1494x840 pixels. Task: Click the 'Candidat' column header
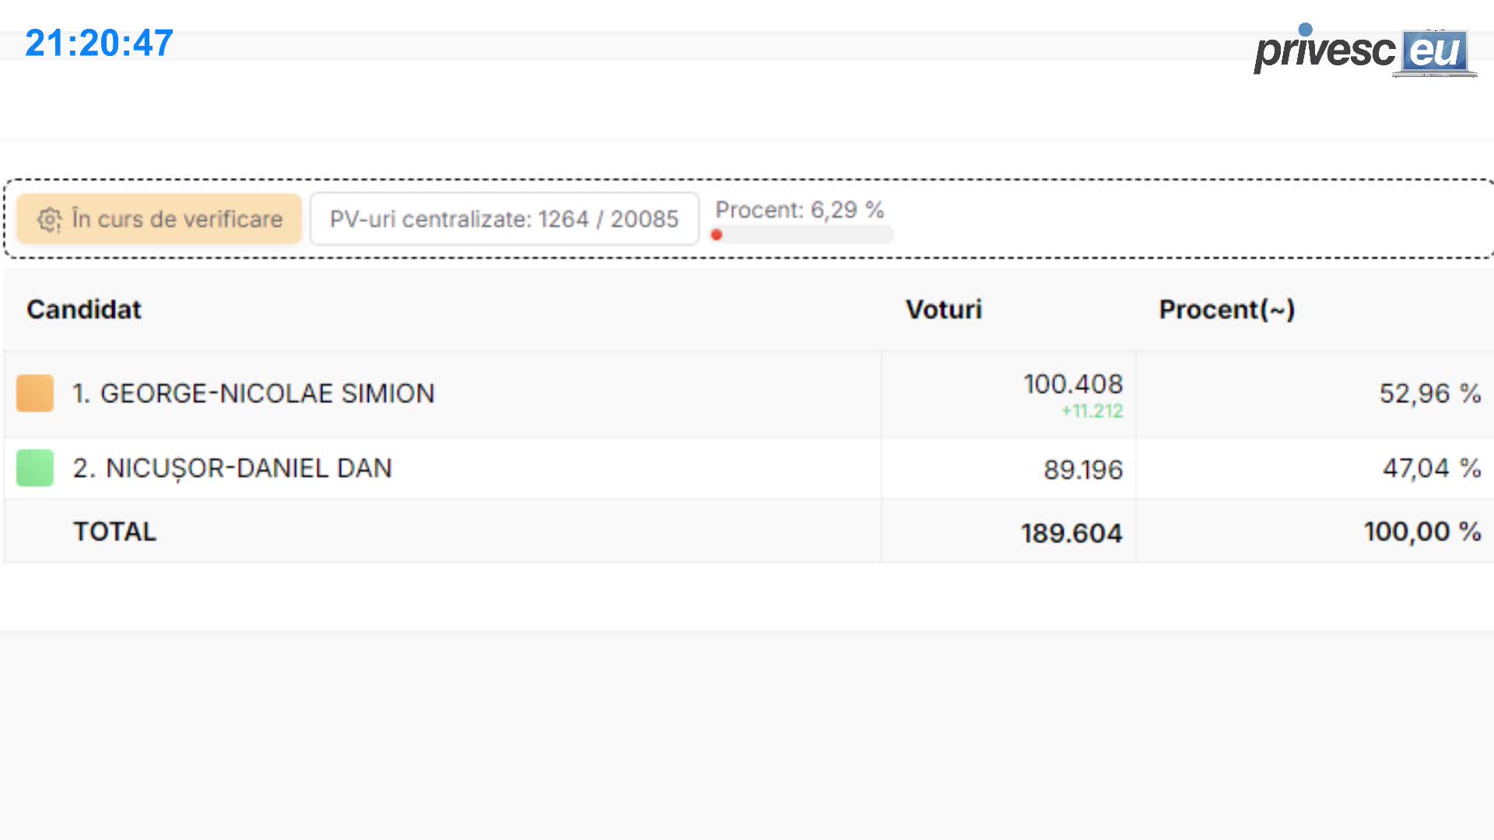click(x=84, y=310)
